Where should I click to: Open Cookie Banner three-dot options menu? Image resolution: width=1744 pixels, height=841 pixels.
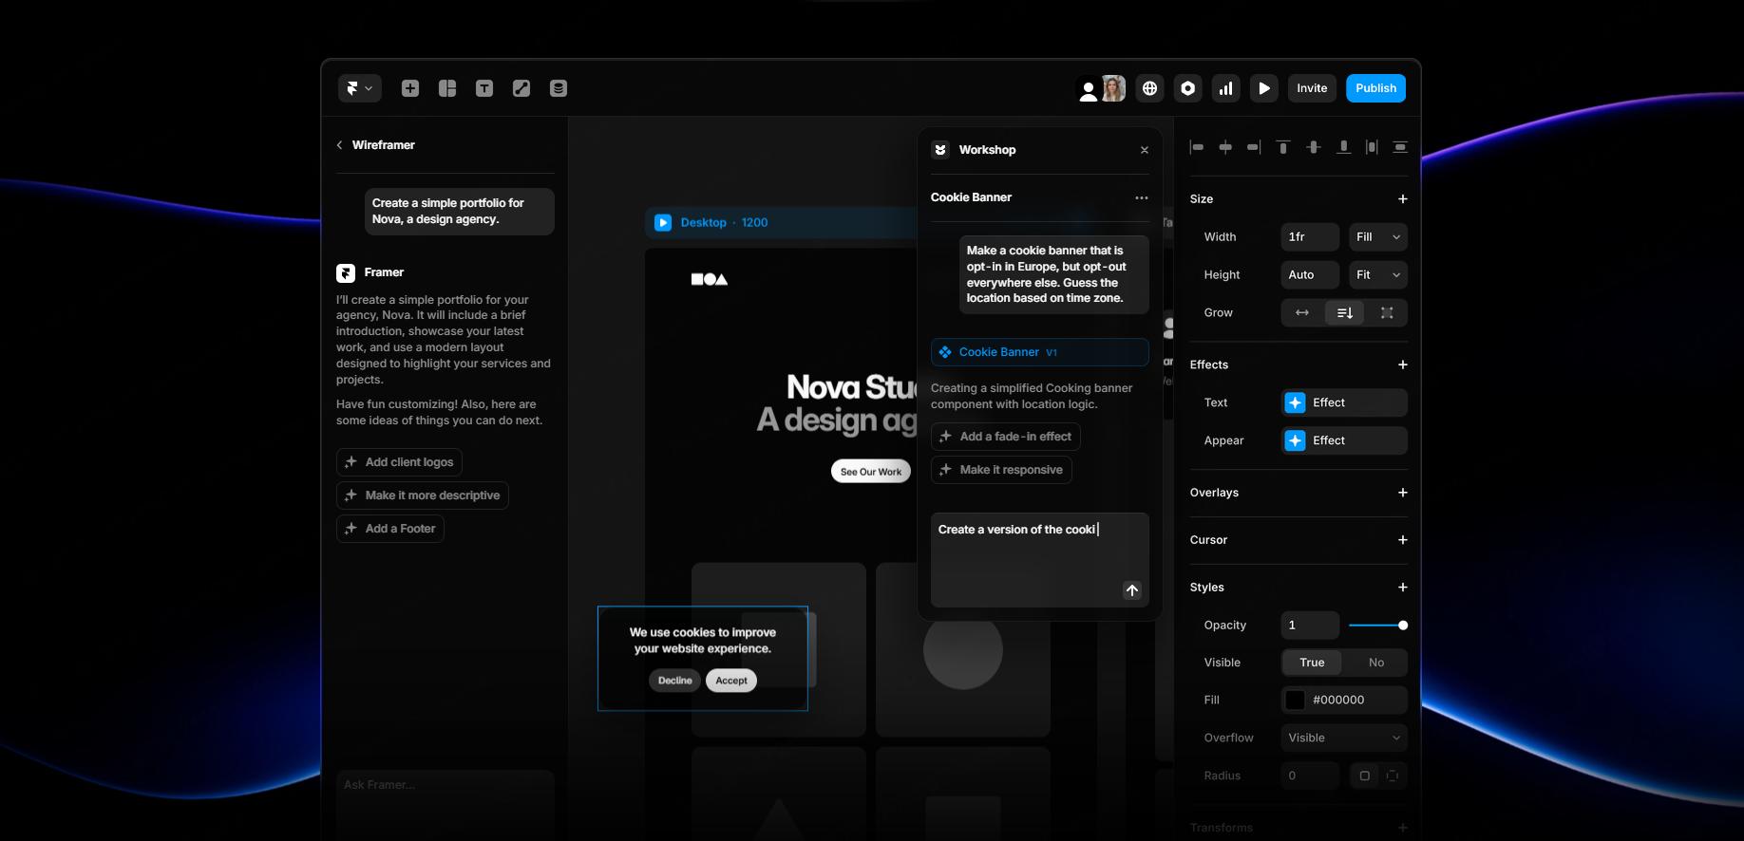(1142, 198)
